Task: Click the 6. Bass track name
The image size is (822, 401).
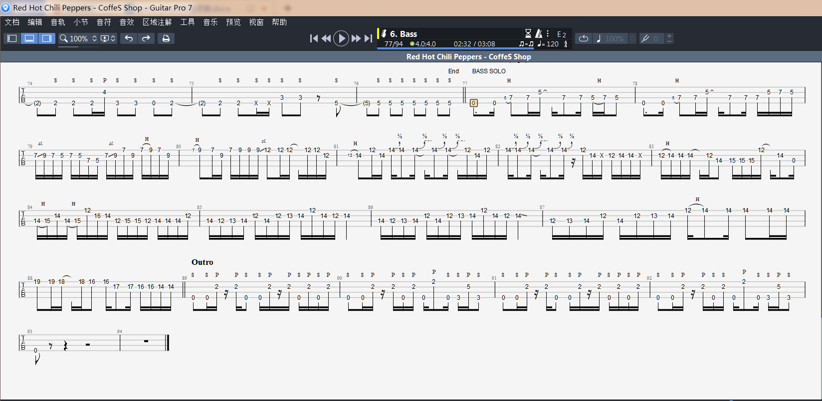Action: pos(403,34)
